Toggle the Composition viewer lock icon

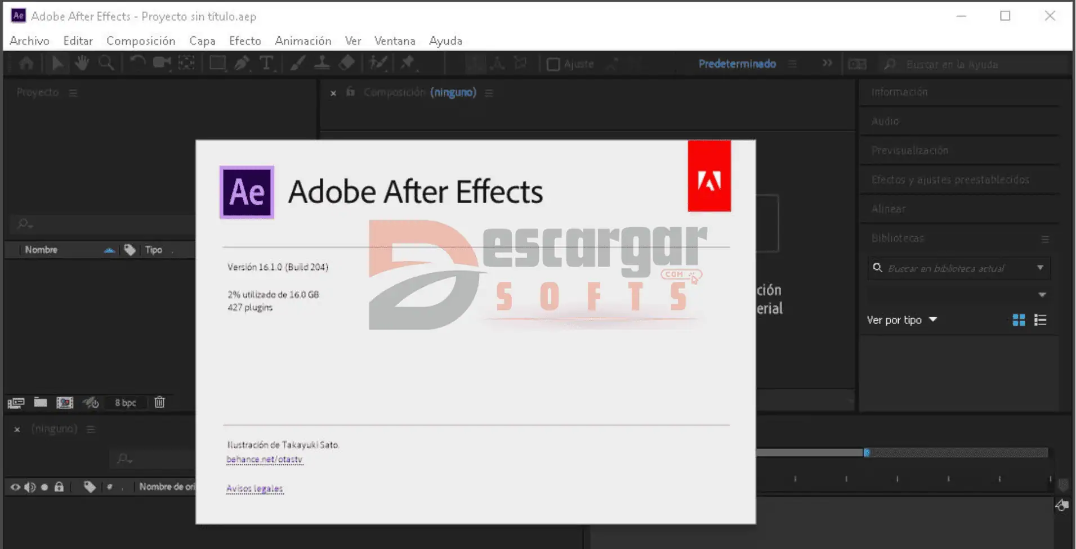click(350, 92)
